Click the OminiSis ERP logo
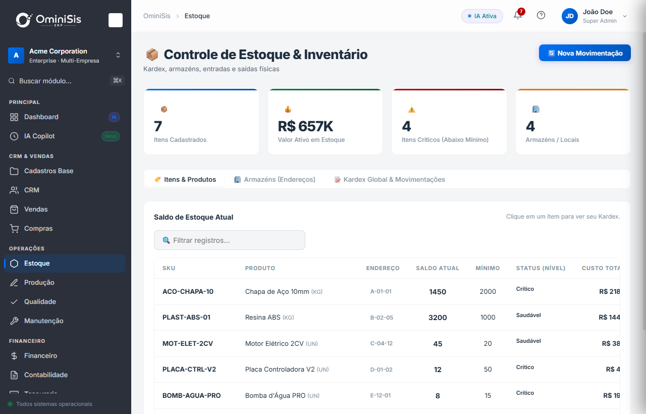The image size is (646, 414). click(x=48, y=20)
